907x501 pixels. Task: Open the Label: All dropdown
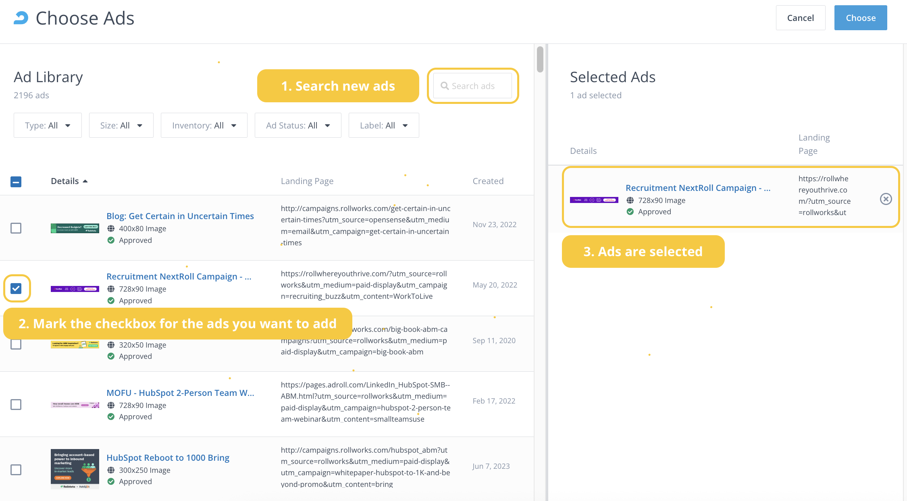(383, 125)
